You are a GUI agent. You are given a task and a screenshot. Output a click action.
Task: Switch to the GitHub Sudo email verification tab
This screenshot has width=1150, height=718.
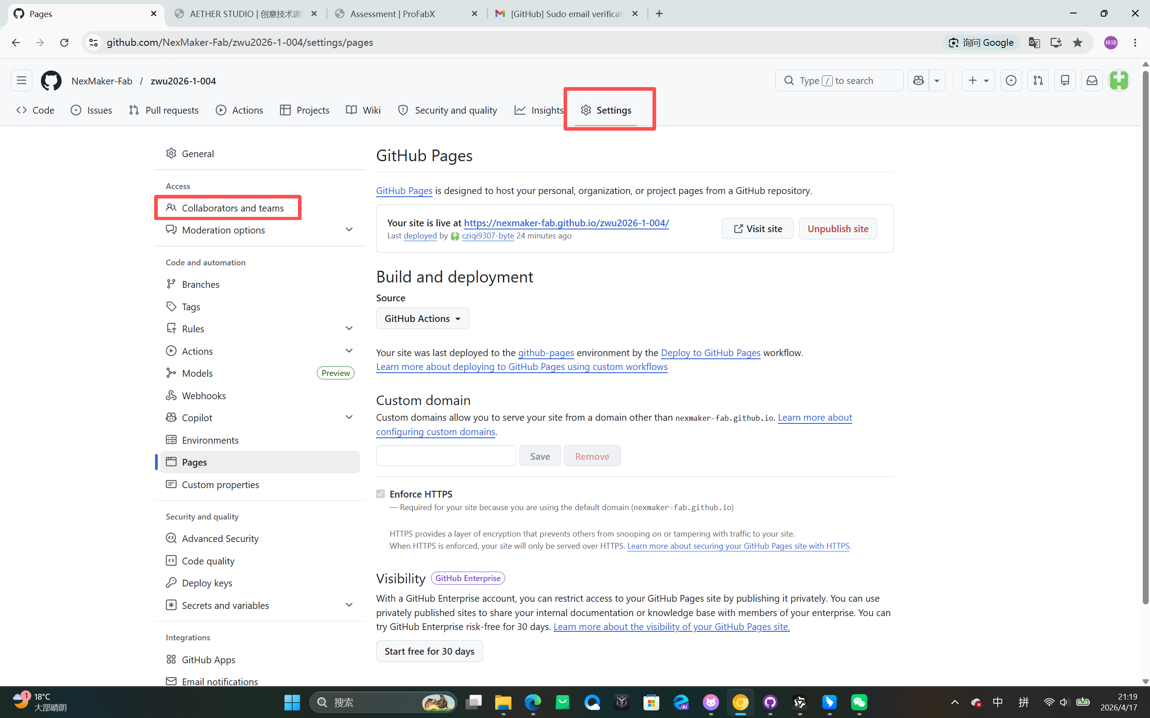click(x=567, y=14)
